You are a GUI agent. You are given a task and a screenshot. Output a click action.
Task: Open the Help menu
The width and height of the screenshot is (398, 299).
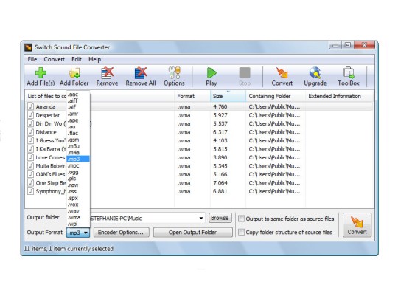(94, 59)
